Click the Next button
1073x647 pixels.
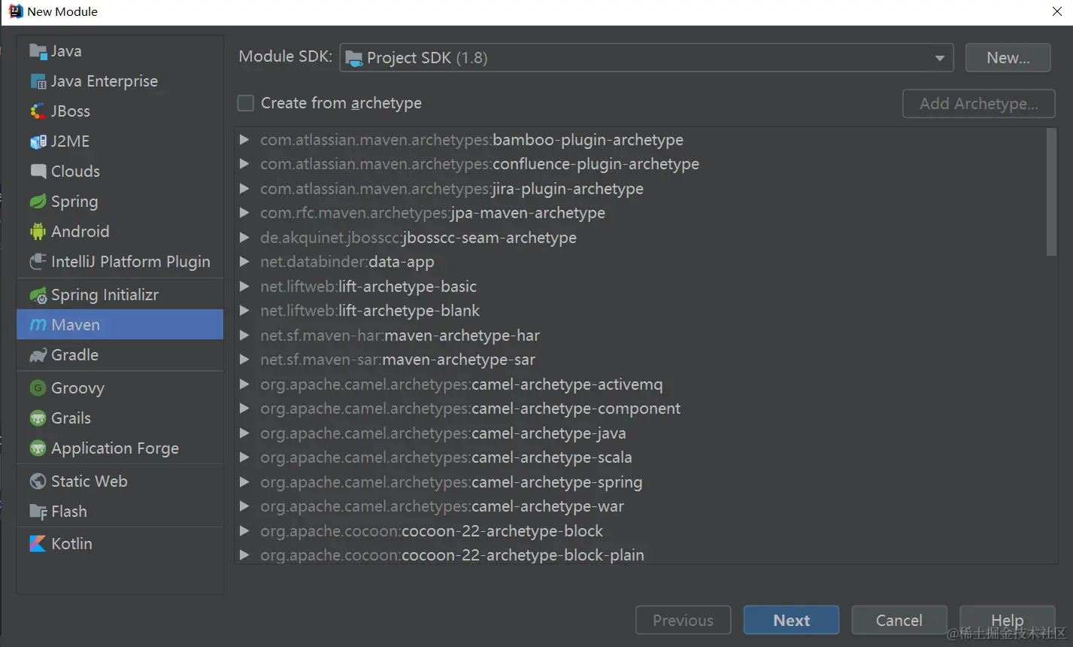791,620
